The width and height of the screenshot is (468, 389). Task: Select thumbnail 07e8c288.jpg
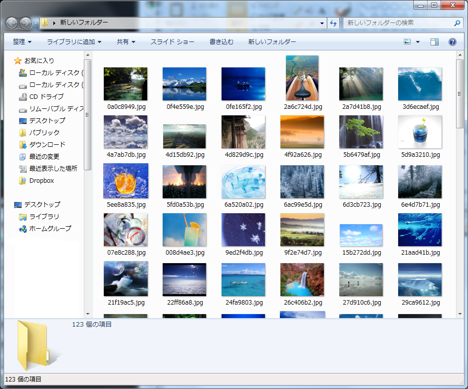click(126, 230)
